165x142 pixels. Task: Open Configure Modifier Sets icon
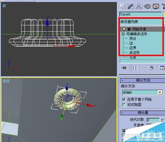162,68
